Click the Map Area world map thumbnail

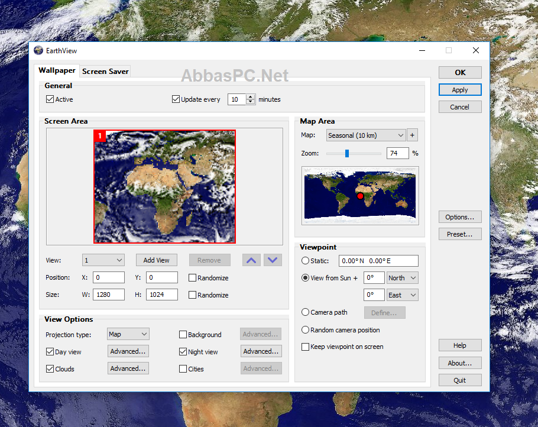tap(360, 196)
